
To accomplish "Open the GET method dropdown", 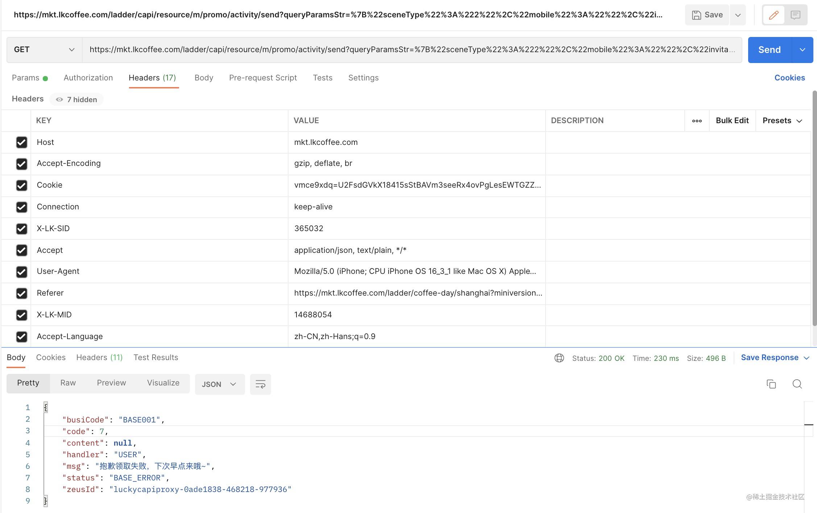I will coord(44,50).
